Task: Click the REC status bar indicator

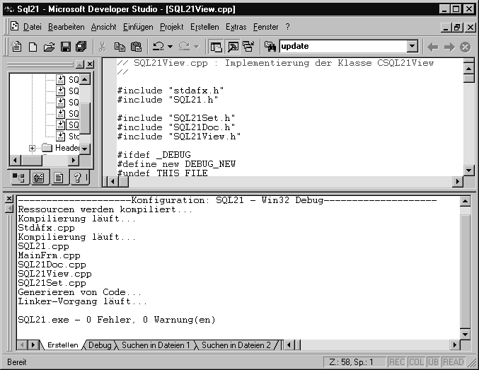Action: pos(396,362)
